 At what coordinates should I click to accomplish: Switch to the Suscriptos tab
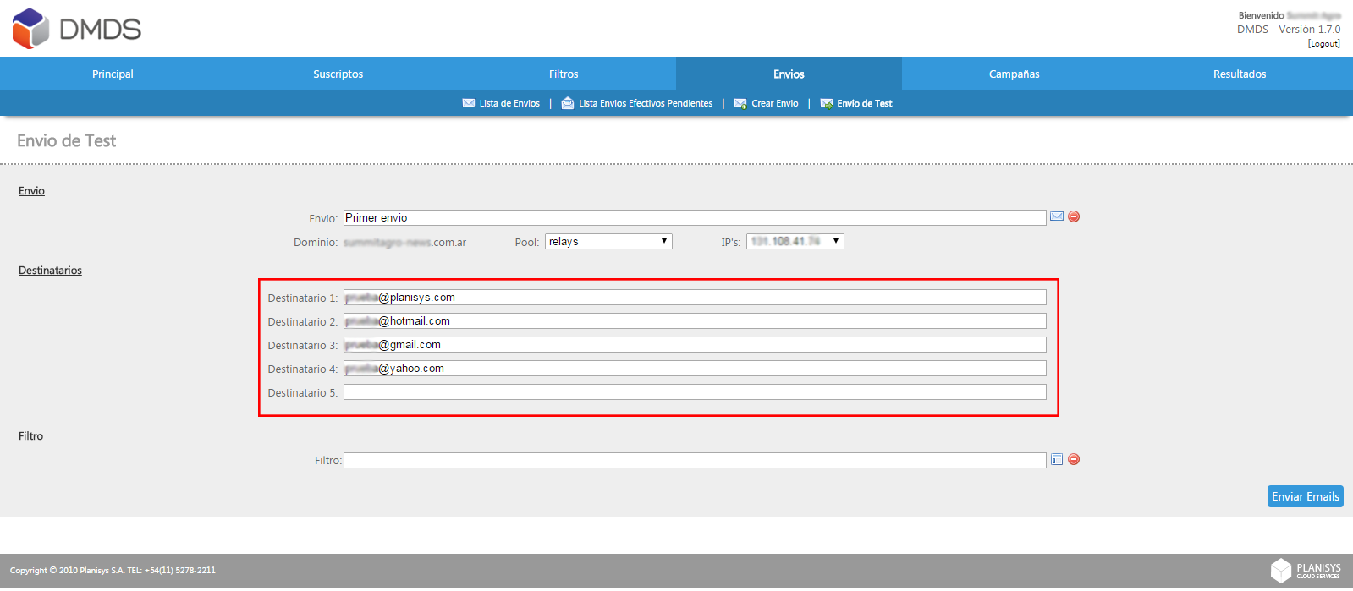pos(338,74)
